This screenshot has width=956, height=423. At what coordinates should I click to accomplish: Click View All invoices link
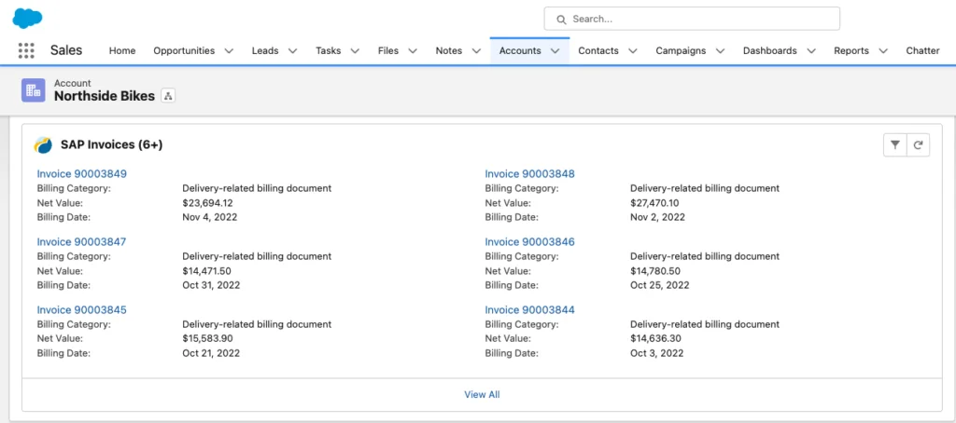coord(482,394)
